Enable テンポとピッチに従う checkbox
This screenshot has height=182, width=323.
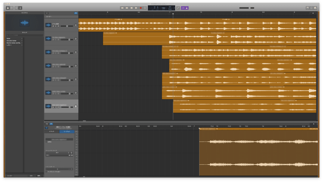47,172
